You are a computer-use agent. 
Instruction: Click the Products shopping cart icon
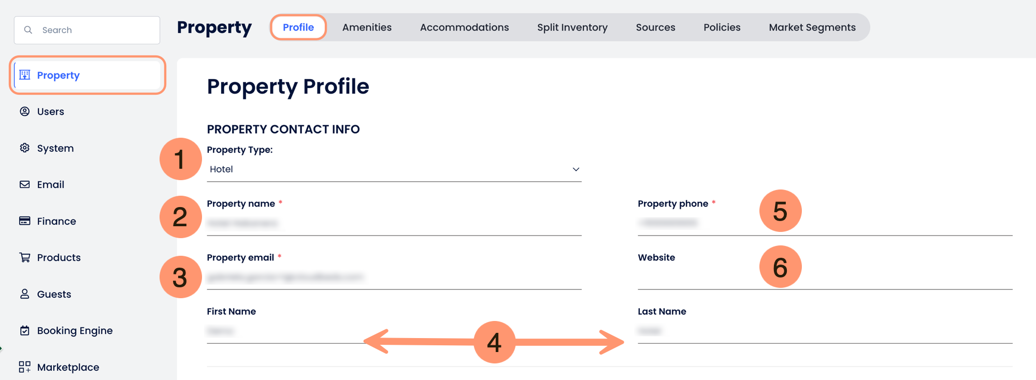(25, 257)
